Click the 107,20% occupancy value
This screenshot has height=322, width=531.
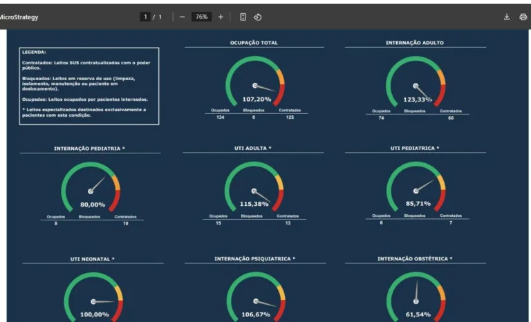[x=256, y=99]
